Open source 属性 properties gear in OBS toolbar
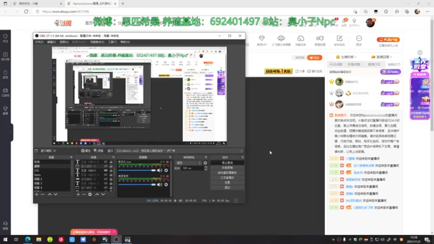The image size is (434, 244). pos(86,151)
